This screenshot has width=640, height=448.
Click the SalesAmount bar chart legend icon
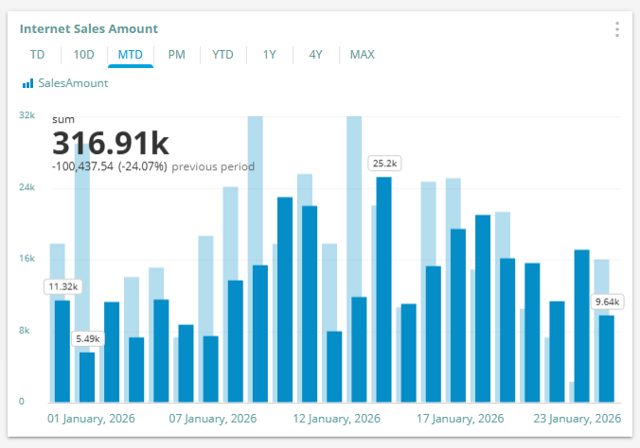(27, 83)
